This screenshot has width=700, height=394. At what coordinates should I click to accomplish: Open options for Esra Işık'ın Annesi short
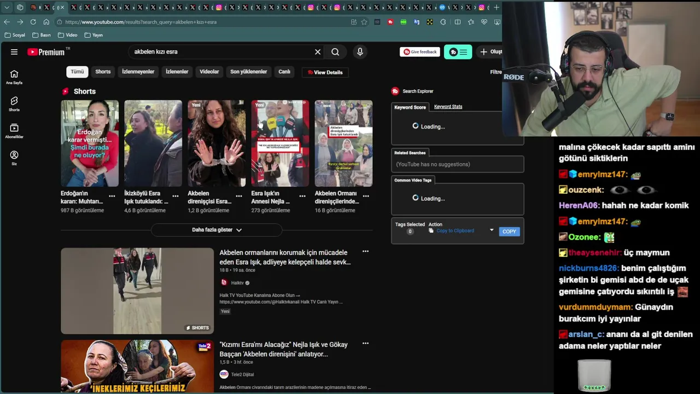tap(302, 196)
